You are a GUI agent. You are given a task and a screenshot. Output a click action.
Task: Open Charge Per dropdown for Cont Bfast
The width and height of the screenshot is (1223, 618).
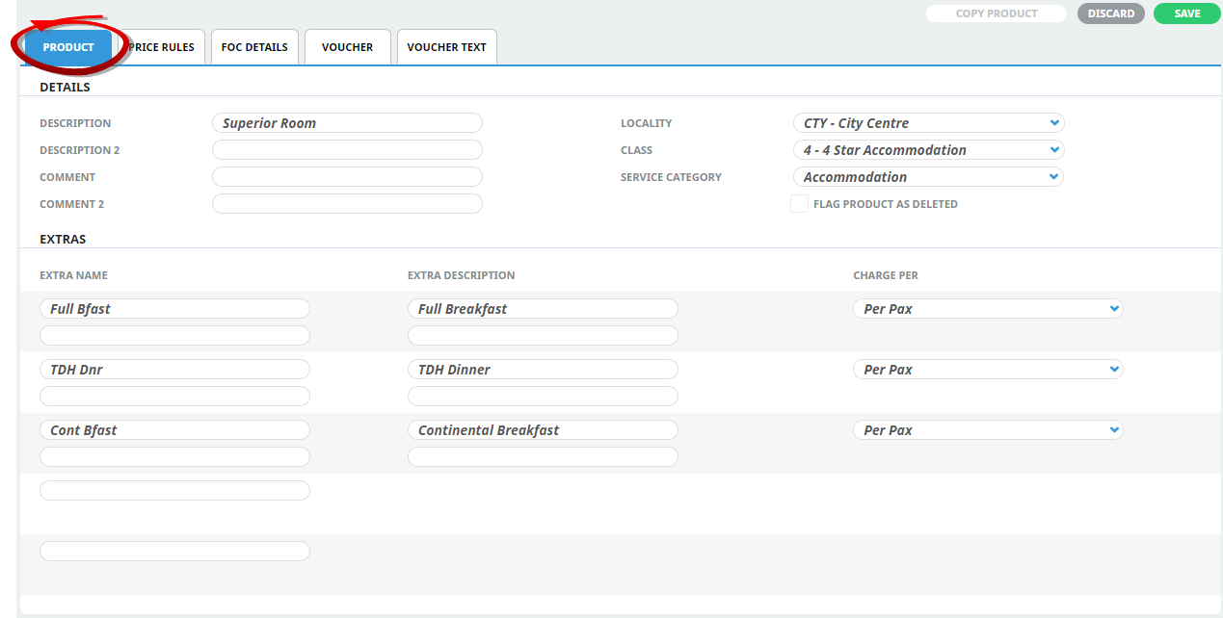click(987, 430)
